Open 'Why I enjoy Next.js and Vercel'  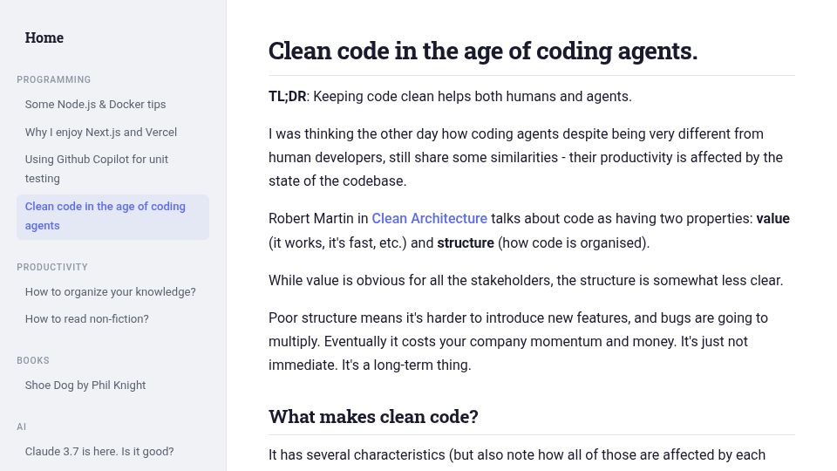coord(101,133)
